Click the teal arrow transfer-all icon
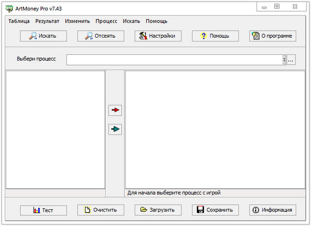The image size is (311, 226). tap(115, 129)
